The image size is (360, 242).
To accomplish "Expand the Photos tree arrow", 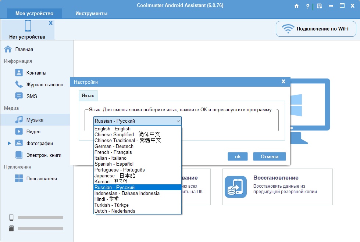I will pos(10,143).
